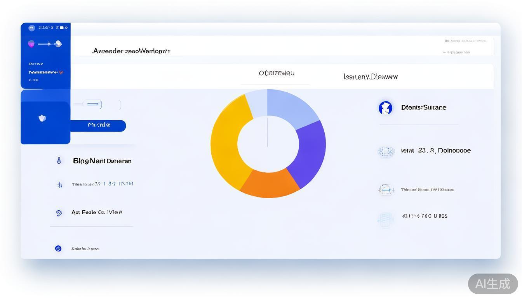Screen dimensions: 522x298
Task: Click the grid icon beside 23, 8, Doinonooe
Action: 386,151
